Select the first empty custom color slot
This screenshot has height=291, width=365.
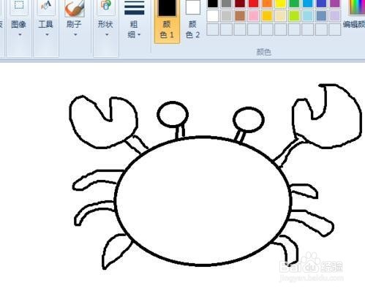pos(213,29)
